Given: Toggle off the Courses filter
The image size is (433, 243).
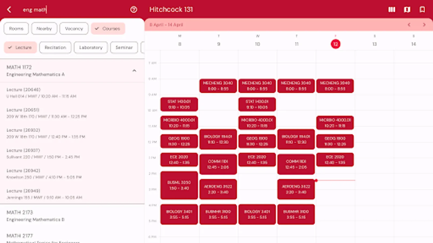Looking at the screenshot, I should [108, 28].
